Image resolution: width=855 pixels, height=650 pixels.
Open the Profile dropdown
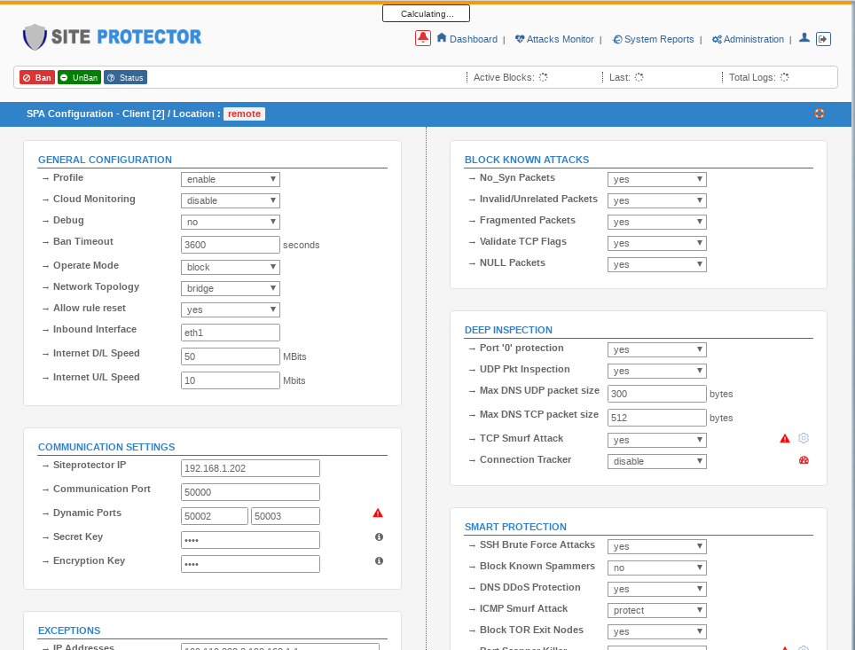[230, 179]
